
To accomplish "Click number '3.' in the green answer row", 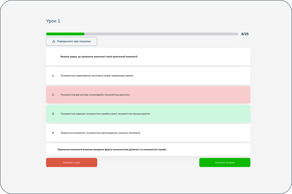I will (53, 114).
